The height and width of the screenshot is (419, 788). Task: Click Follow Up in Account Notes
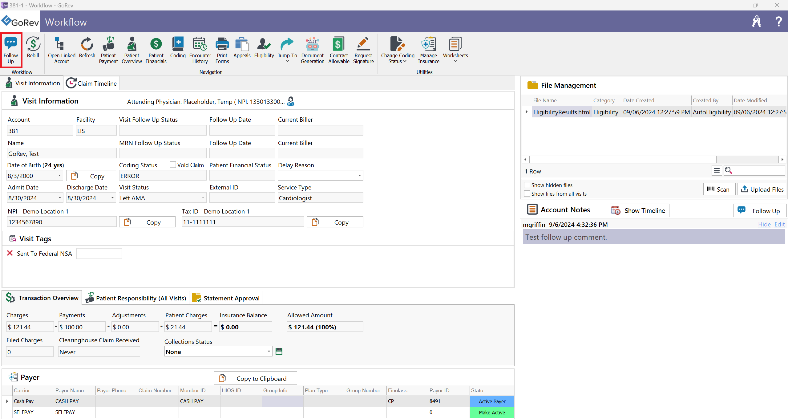760,210
